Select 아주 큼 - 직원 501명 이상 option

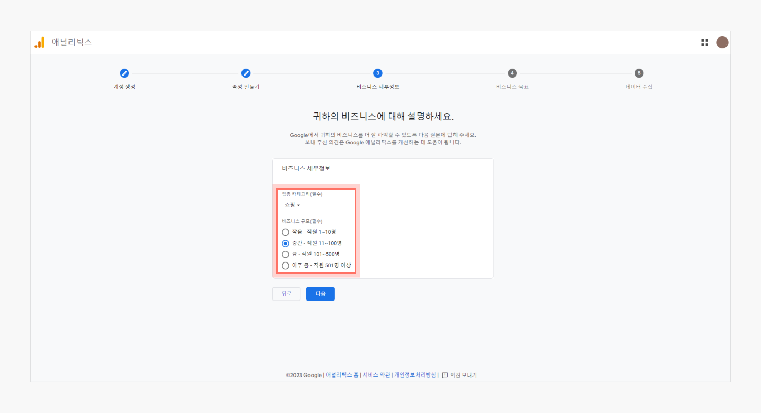tap(285, 266)
